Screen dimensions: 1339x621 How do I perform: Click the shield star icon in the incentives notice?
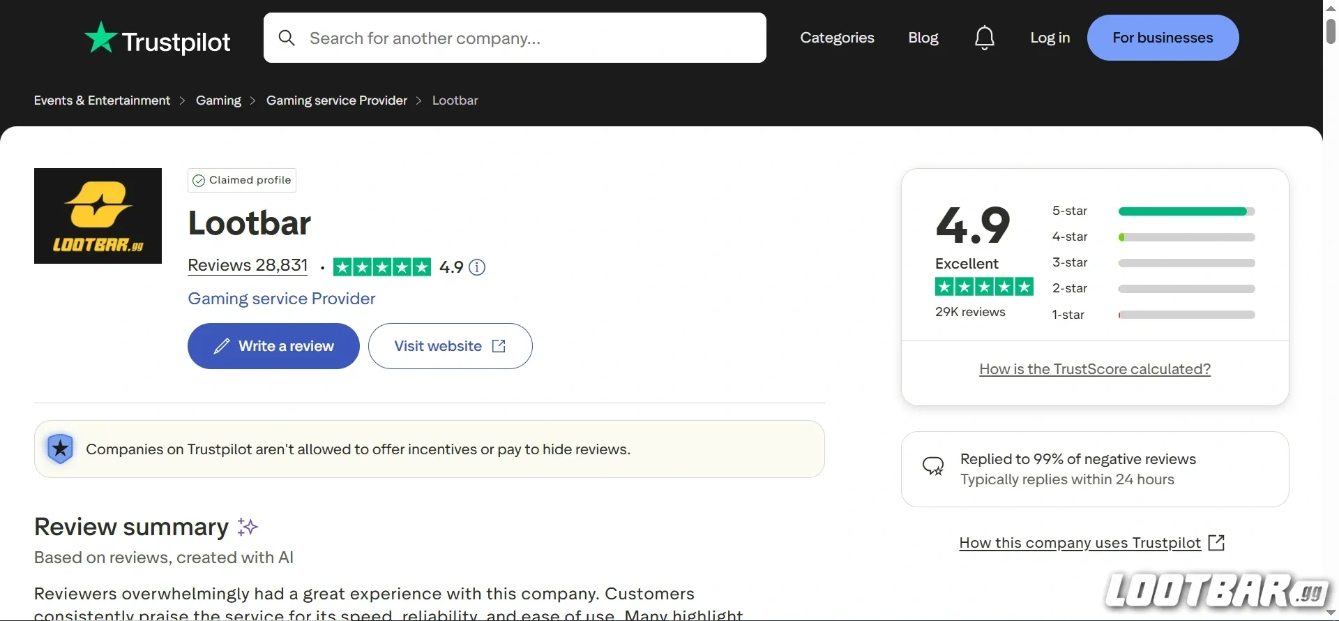60,449
